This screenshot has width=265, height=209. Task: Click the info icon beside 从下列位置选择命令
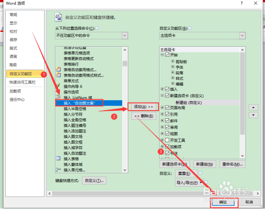[97, 28]
